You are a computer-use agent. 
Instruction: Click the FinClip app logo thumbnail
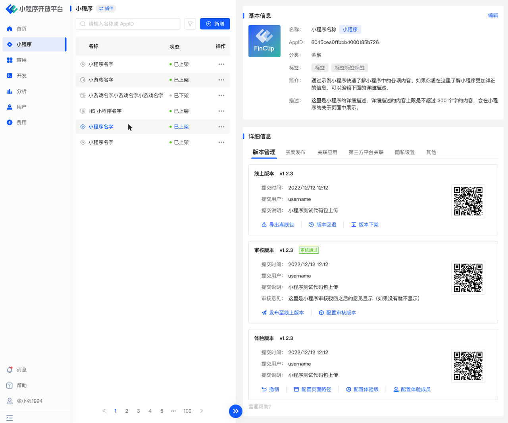[264, 41]
